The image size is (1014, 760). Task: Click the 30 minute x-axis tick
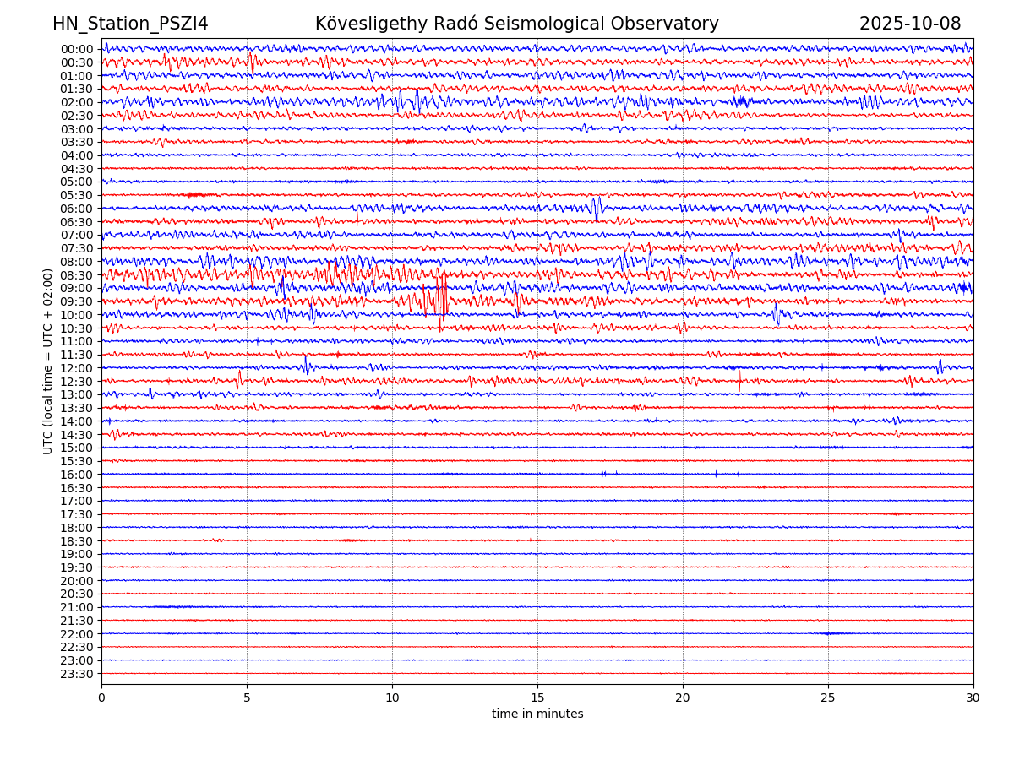click(x=973, y=698)
